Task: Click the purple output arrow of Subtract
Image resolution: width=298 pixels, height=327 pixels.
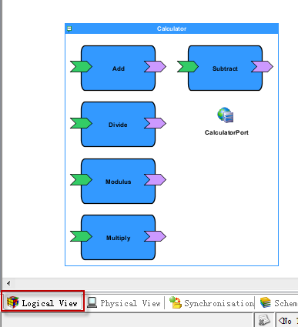Action: tap(262, 67)
